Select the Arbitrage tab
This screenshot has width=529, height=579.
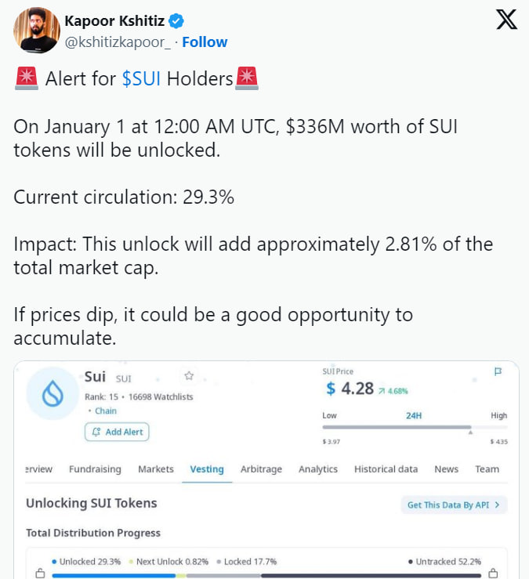[260, 469]
